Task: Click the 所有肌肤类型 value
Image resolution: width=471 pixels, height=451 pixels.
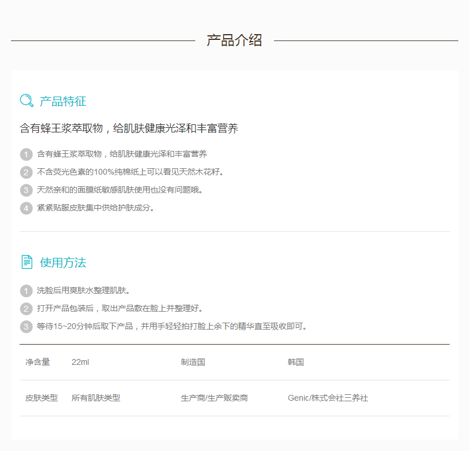Action: point(96,398)
